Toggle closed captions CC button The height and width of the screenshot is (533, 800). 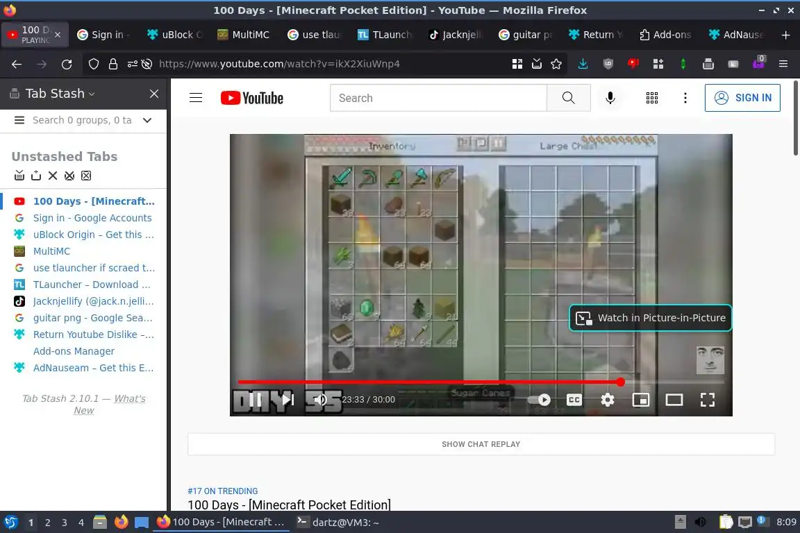[x=574, y=400]
